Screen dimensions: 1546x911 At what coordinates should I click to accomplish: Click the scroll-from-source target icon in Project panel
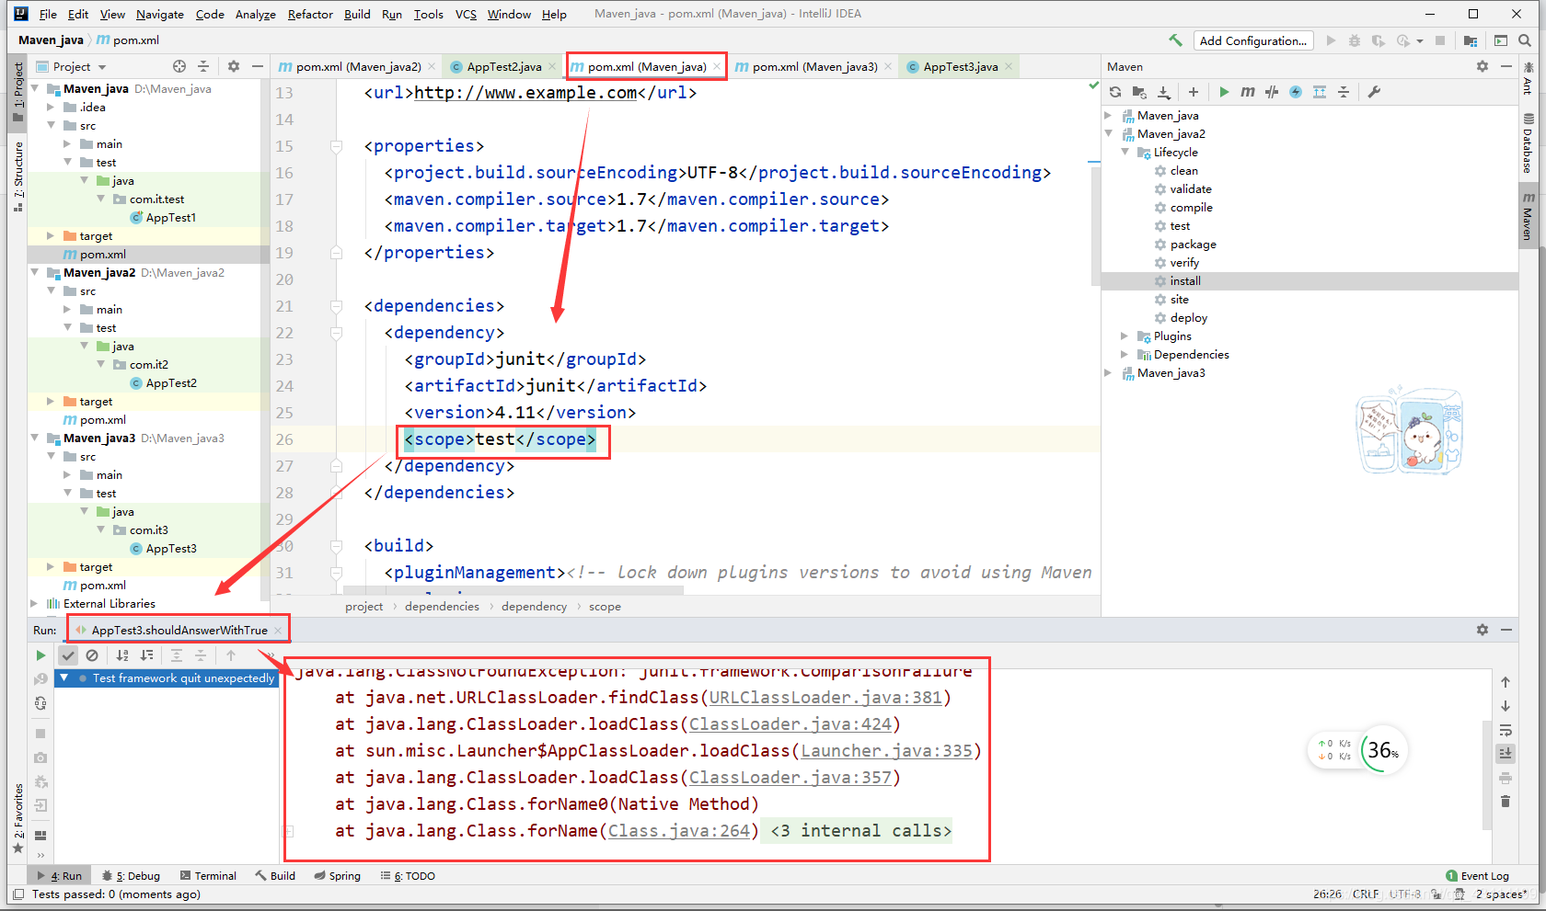tap(179, 66)
